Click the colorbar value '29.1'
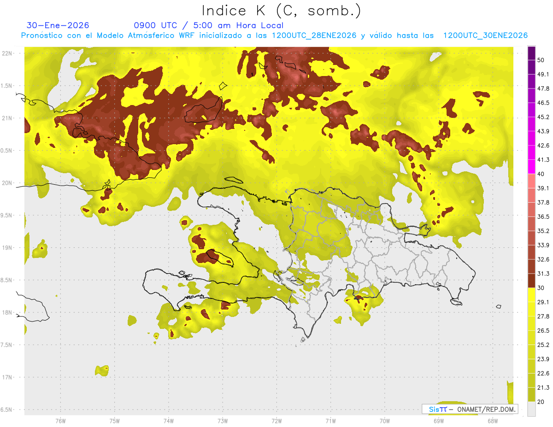Viewport: 553px width, 427px height. [543, 302]
